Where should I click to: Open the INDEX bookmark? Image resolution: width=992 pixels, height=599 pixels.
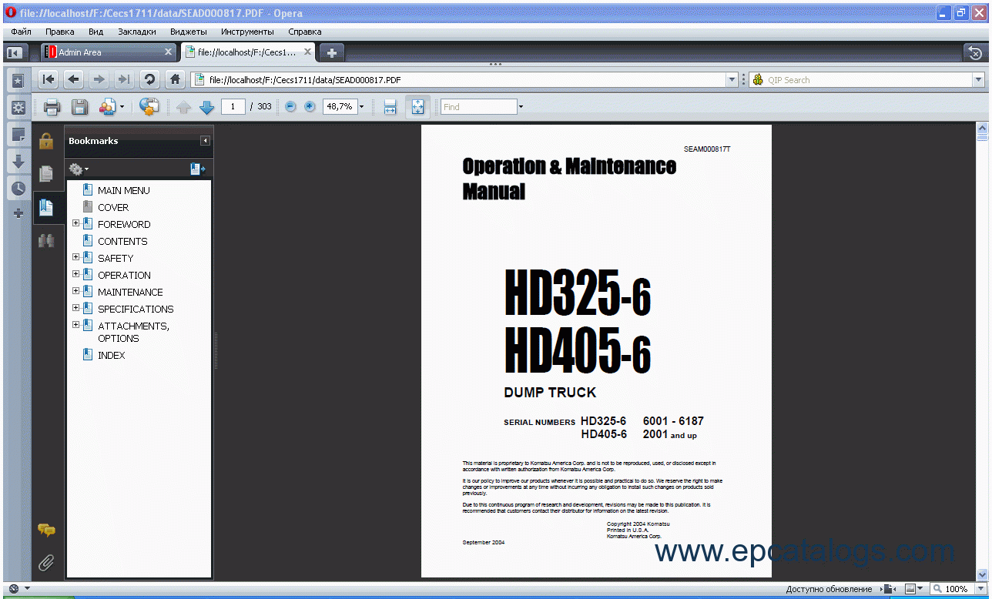[111, 355]
